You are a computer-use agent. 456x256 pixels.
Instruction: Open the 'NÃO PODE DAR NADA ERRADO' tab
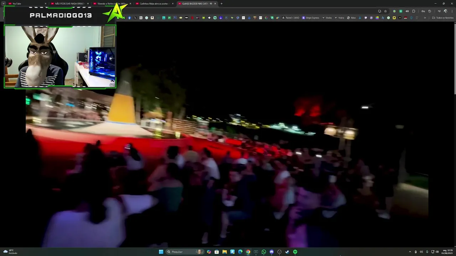pyautogui.click(x=69, y=4)
